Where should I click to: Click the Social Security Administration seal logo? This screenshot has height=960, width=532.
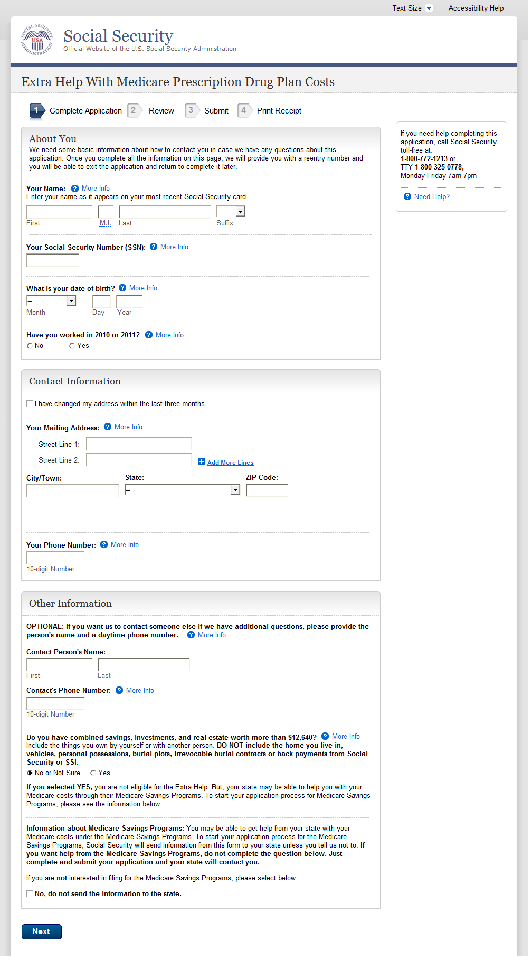tap(37, 40)
